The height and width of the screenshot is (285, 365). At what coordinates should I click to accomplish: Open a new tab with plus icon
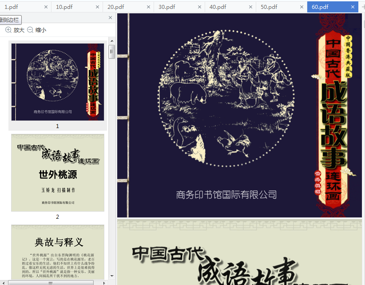pos(363,7)
